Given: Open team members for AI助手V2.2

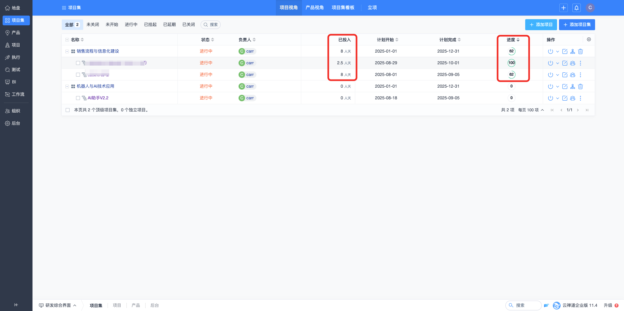Looking at the screenshot, I should pyautogui.click(x=573, y=98).
